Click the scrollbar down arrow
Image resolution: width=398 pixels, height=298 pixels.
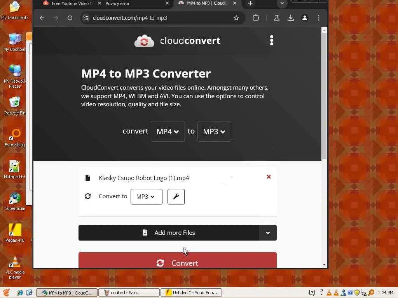click(324, 265)
